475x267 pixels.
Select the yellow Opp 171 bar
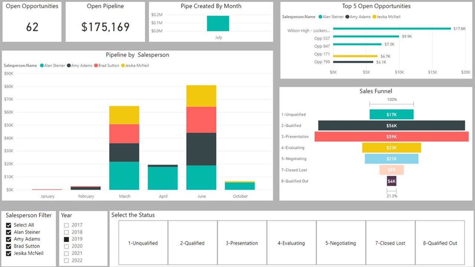[x=356, y=56]
